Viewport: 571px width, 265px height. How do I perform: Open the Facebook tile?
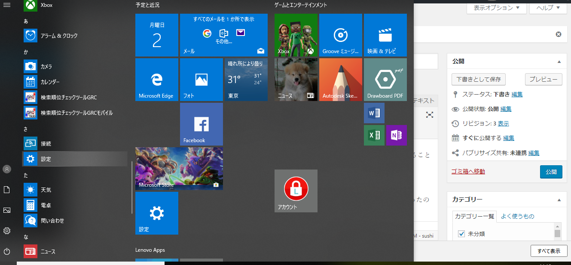[201, 124]
